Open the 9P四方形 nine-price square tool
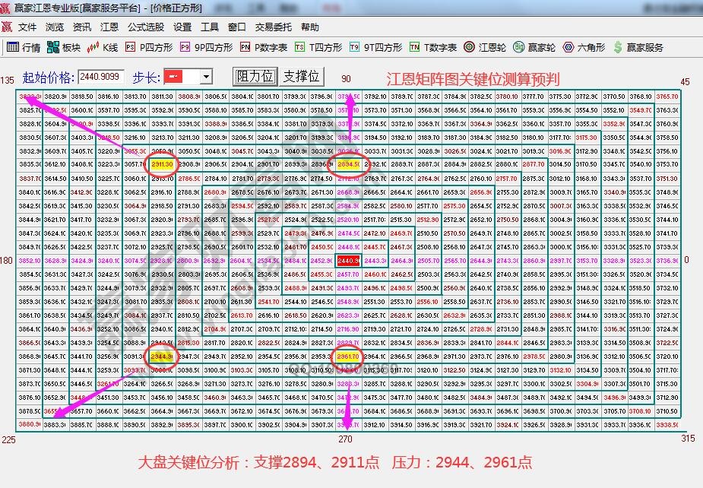This screenshot has width=703, height=488. point(207,46)
